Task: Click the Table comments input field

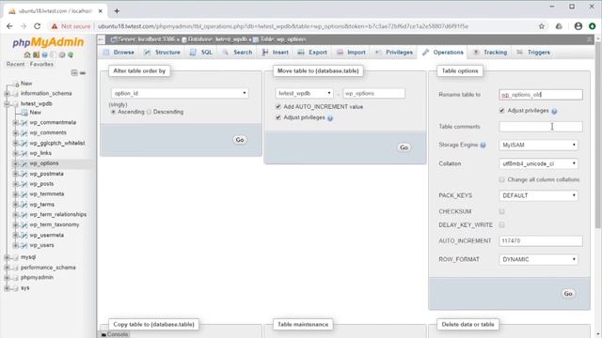Action: 541,127
